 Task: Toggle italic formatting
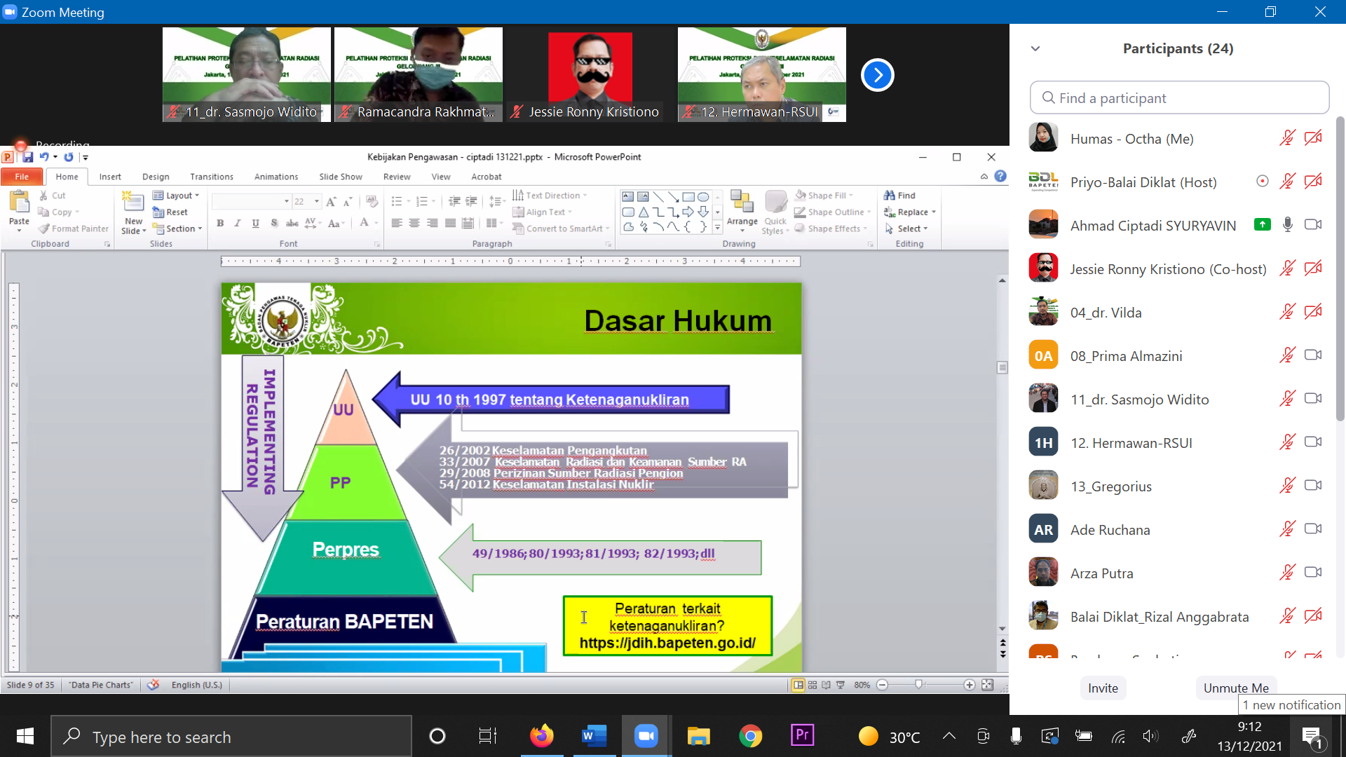point(238,223)
